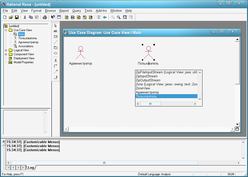Choose ZipOutputStream from the list
248x177 pixels.
166,80
